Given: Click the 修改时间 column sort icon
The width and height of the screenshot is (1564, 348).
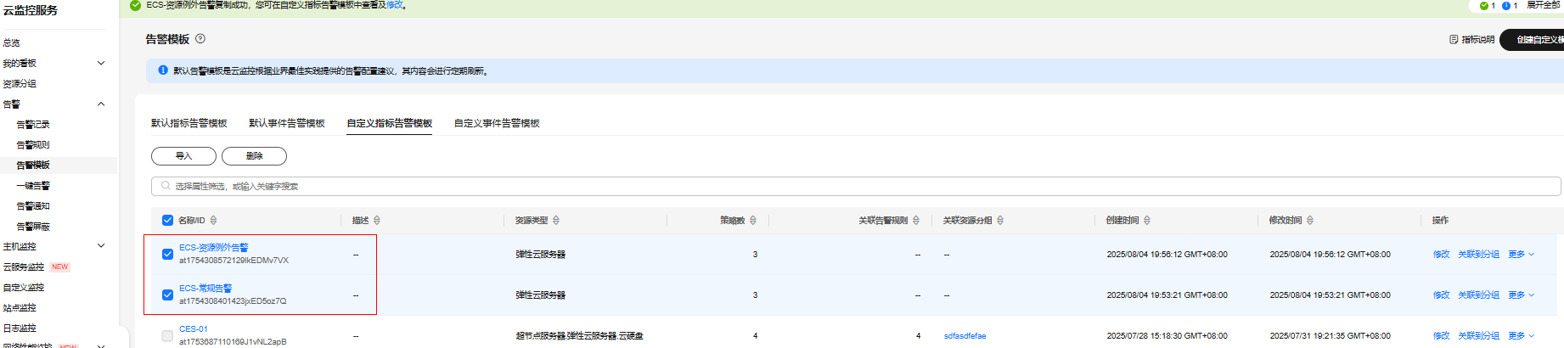Looking at the screenshot, I should [x=1310, y=221].
